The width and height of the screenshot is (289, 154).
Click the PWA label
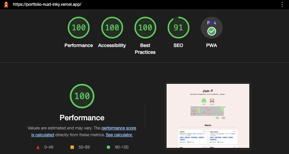pos(212,45)
